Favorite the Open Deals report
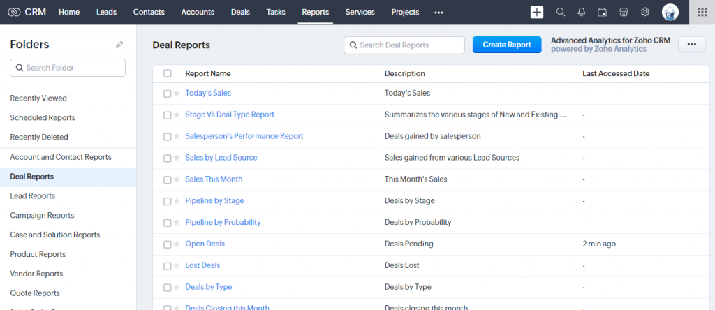The image size is (715, 310). point(177,244)
